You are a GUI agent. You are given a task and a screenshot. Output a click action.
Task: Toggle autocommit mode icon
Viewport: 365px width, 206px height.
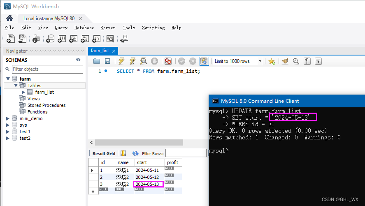(204, 61)
